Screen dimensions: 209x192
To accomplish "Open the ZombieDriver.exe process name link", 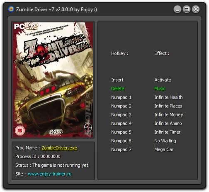I will tap(59, 148).
